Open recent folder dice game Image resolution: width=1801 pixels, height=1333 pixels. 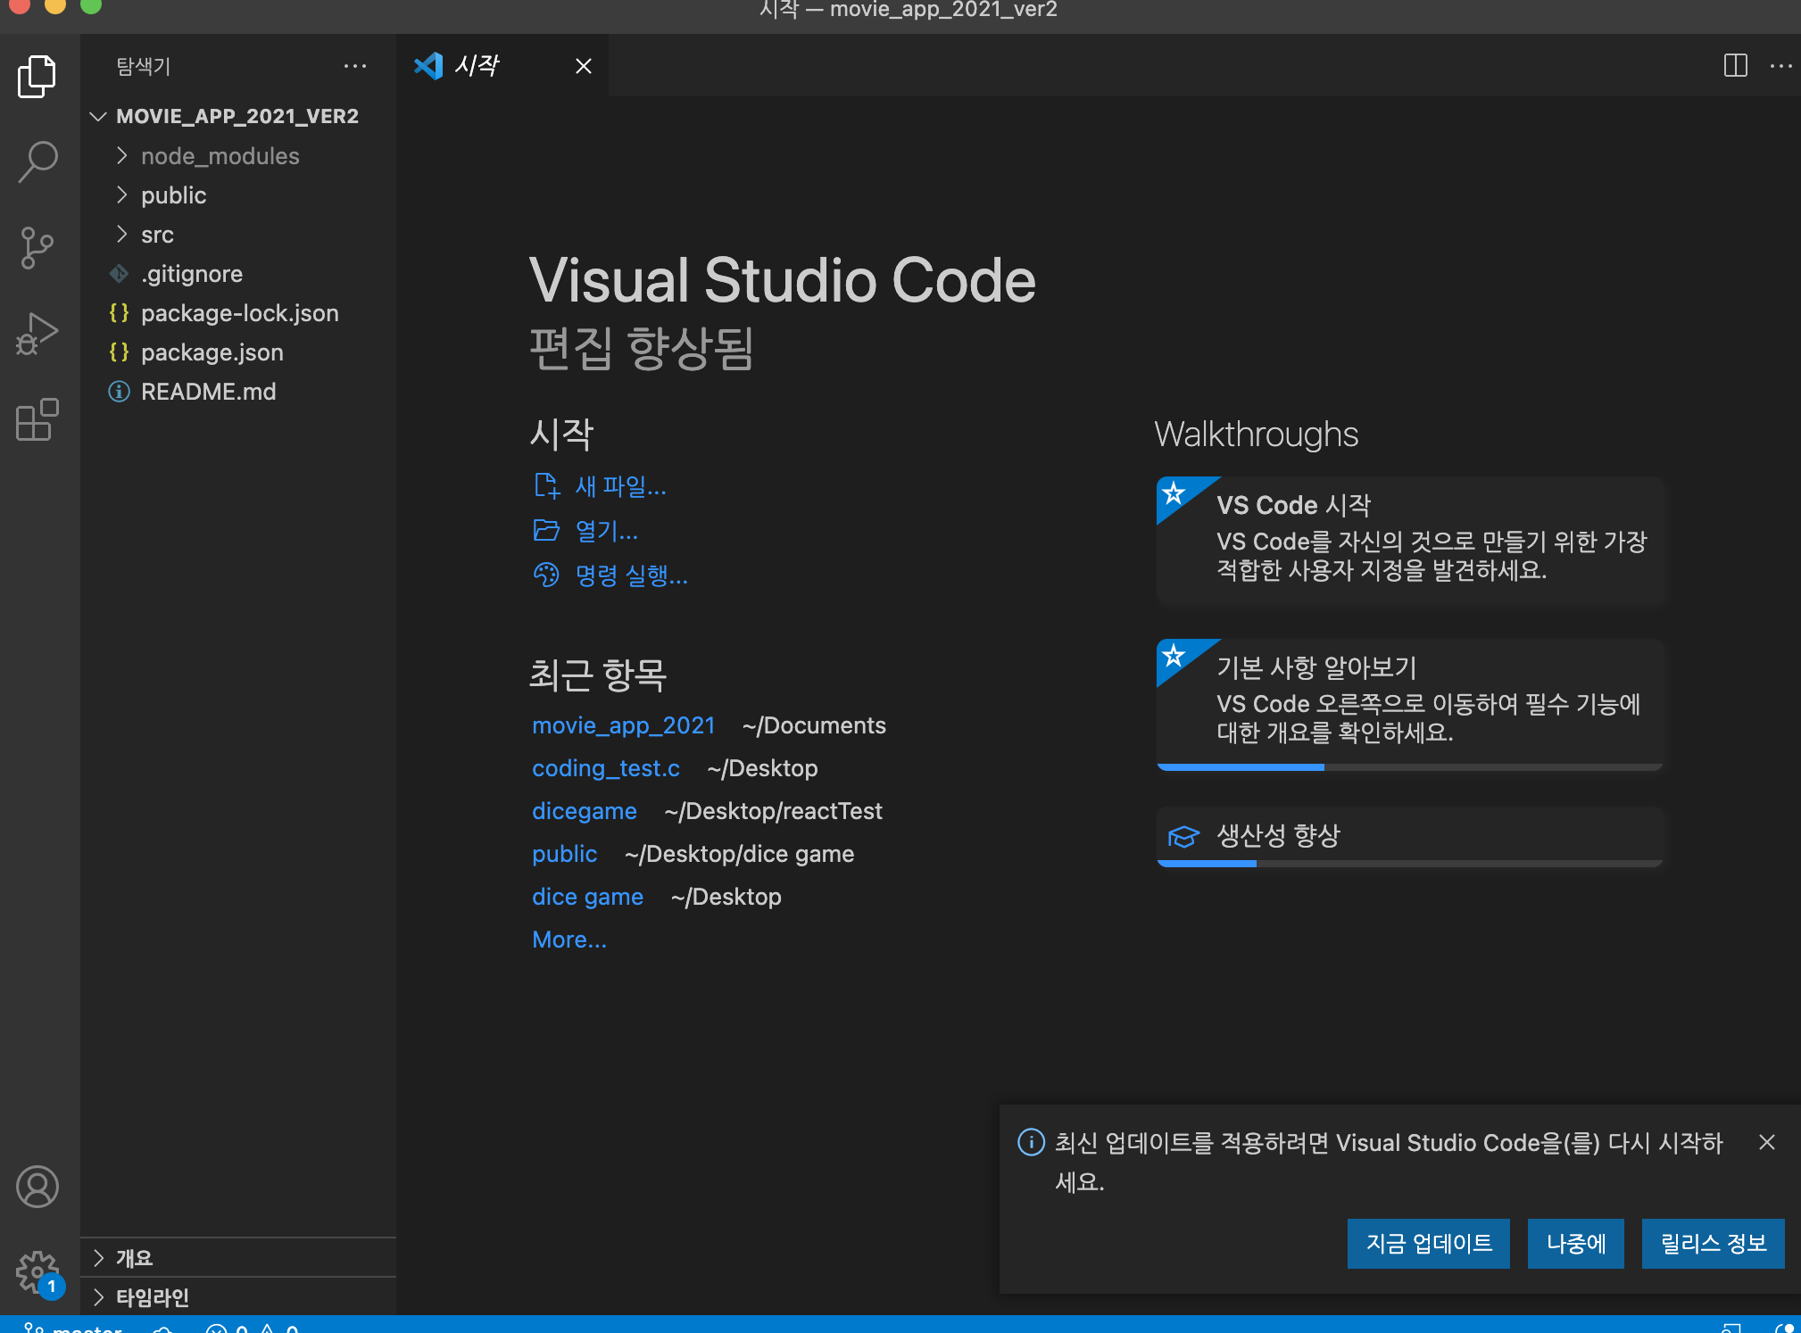[588, 897]
